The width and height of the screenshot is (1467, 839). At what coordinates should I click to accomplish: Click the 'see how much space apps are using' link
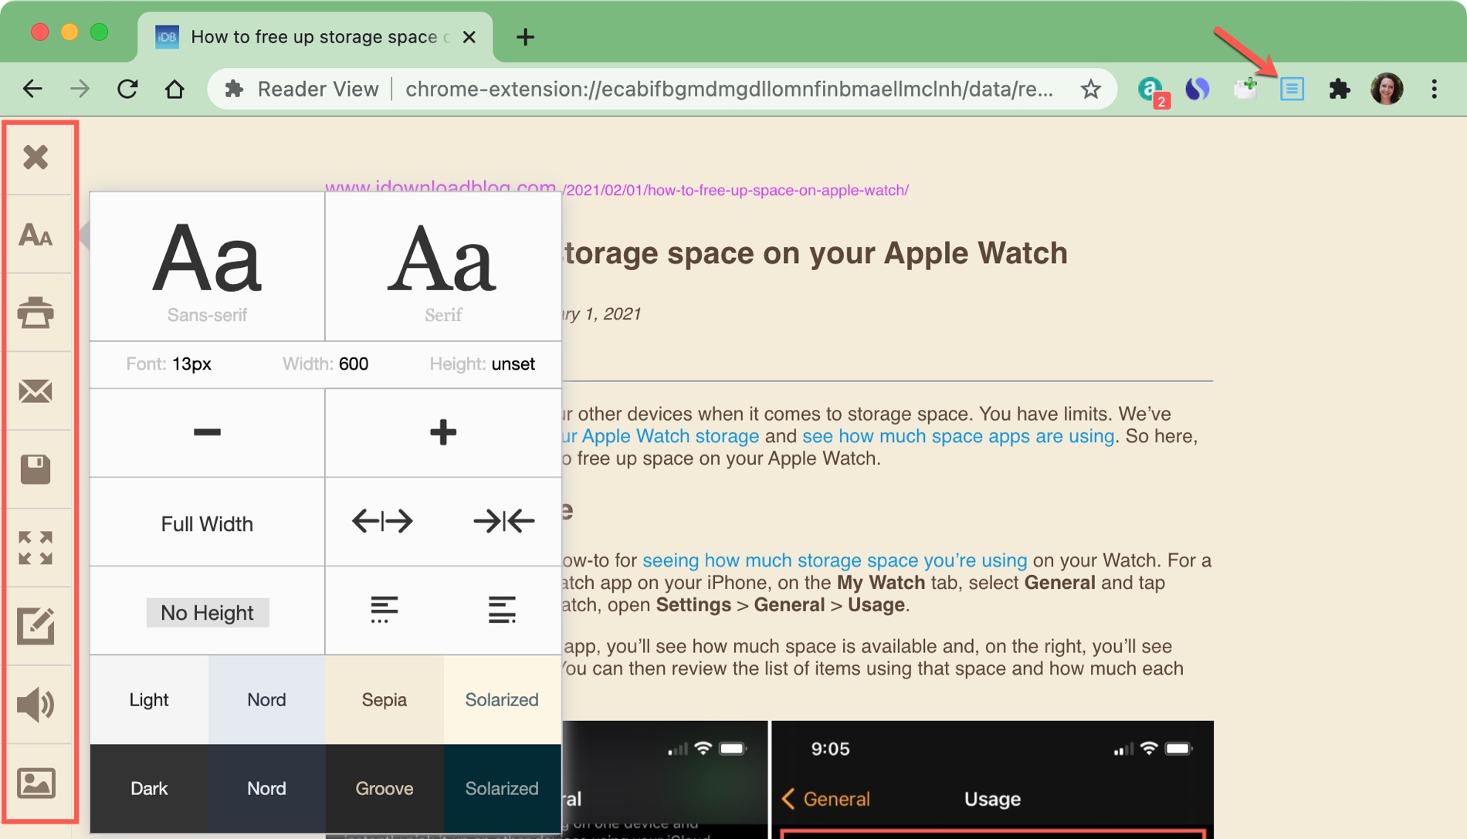[957, 436]
